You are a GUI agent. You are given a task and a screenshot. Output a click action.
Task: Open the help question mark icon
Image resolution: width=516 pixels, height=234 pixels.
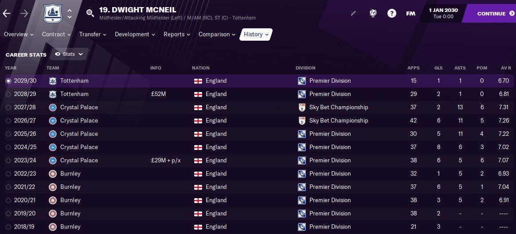coord(392,14)
